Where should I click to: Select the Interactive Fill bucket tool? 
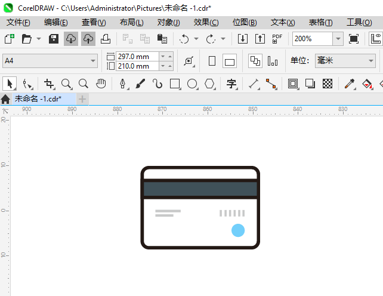point(367,84)
